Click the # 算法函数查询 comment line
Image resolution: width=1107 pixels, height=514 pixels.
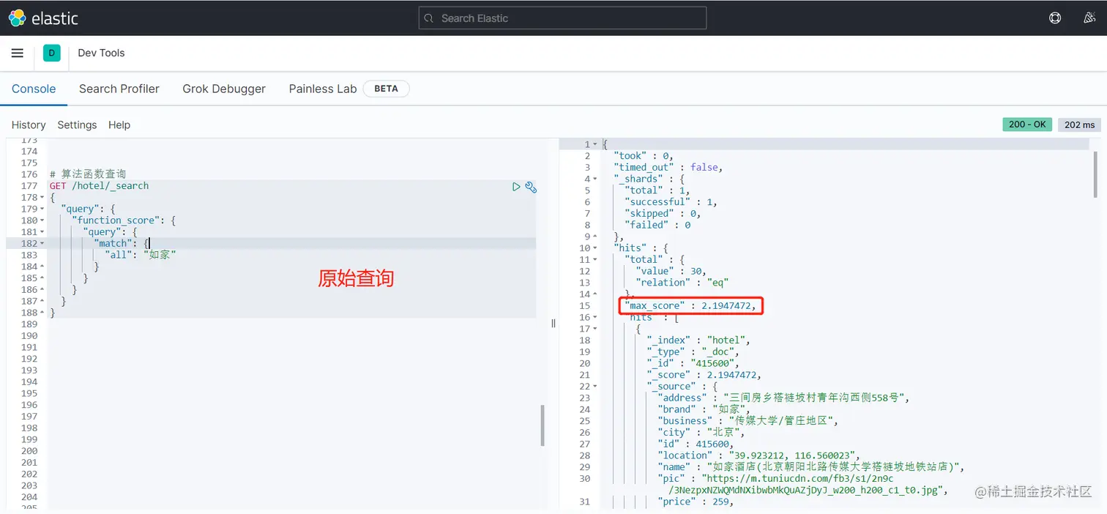tap(88, 174)
